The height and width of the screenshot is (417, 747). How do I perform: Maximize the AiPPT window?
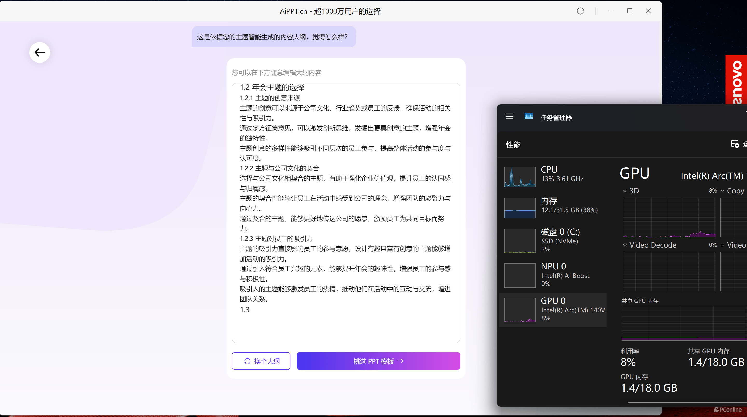(x=629, y=11)
